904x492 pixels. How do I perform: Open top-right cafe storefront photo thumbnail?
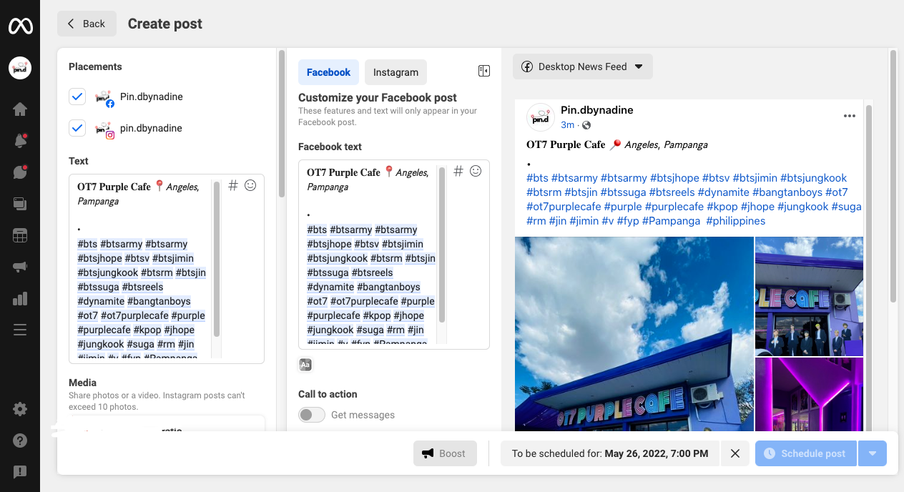(809, 296)
